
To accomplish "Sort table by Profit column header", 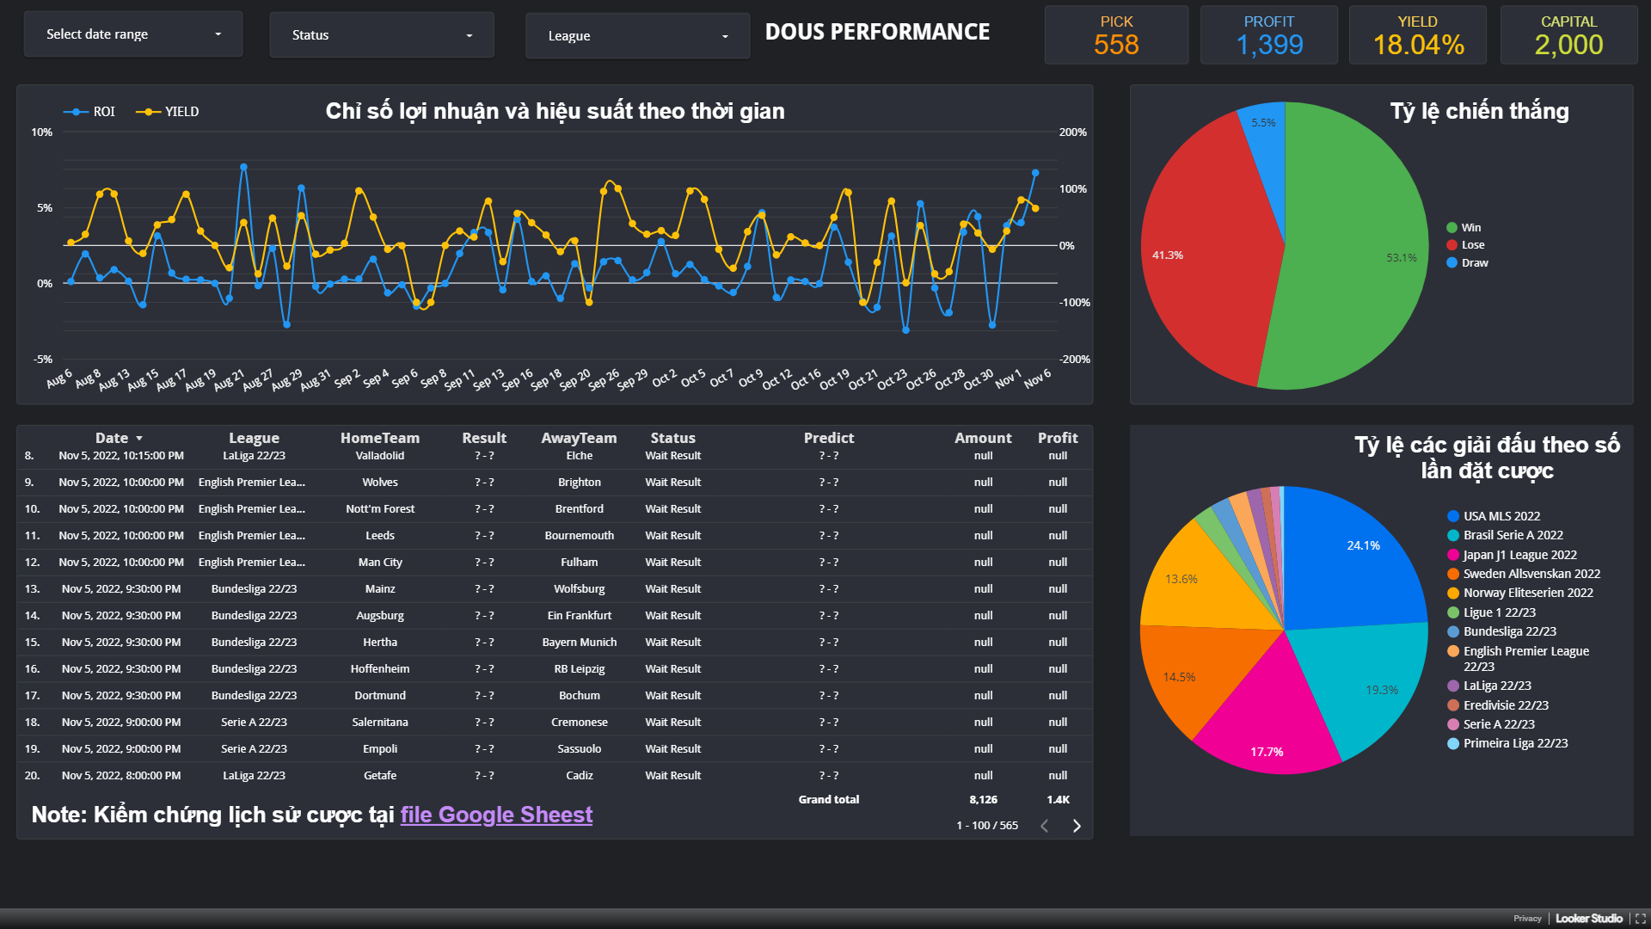I will point(1057,438).
